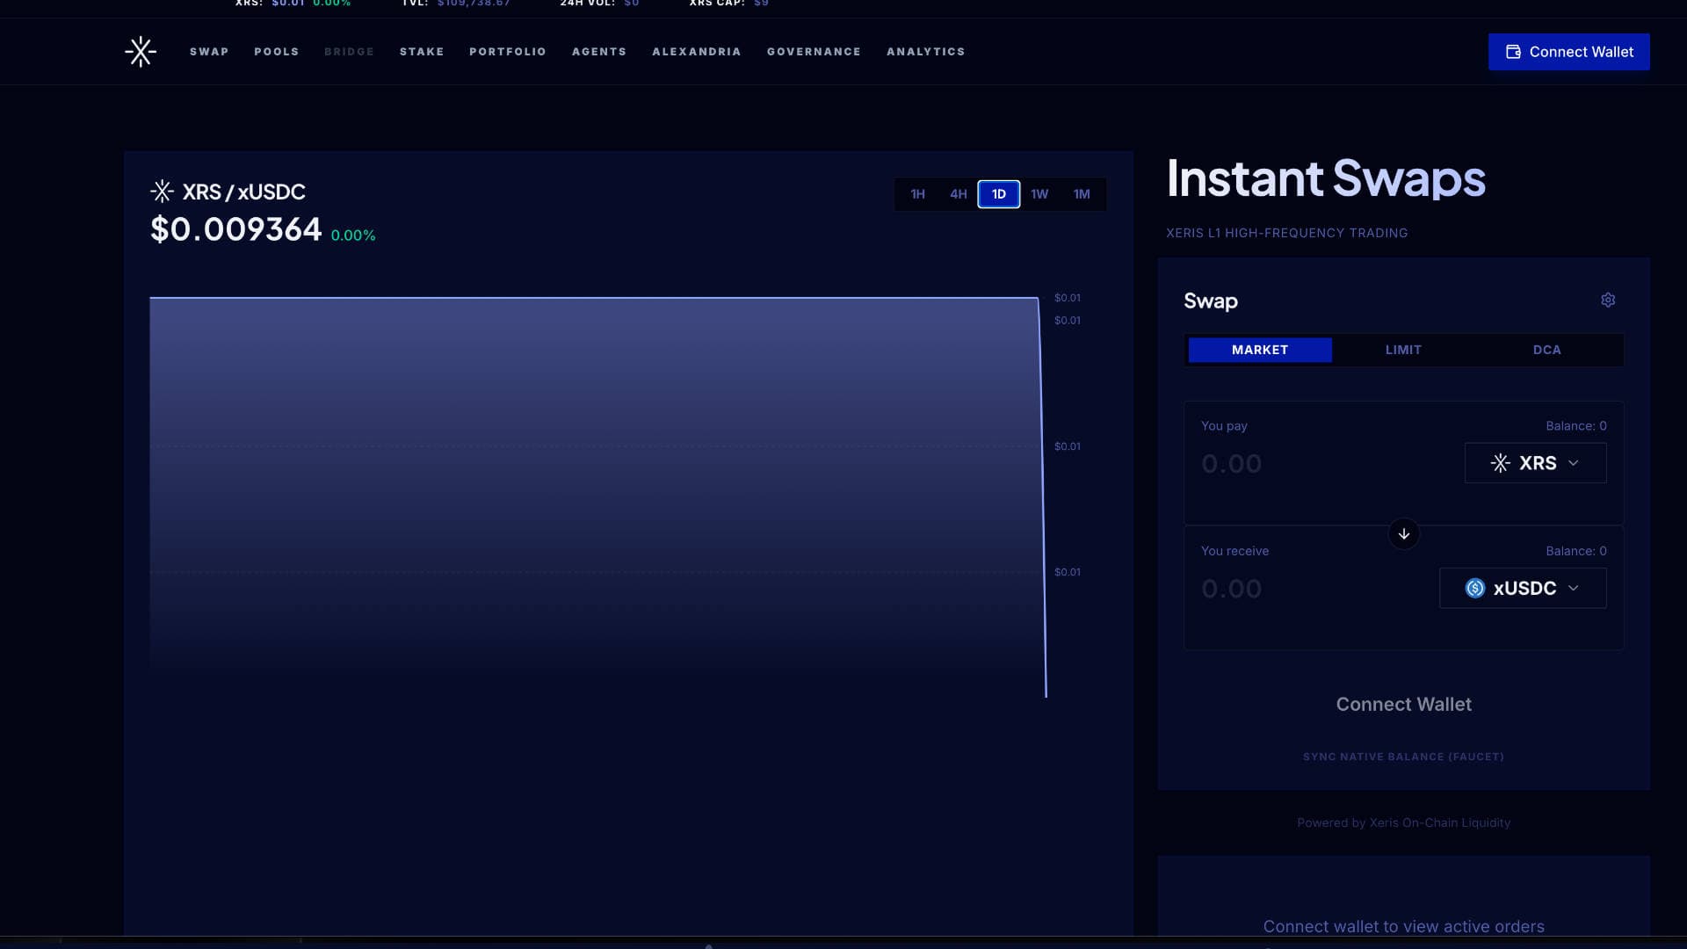
Task: Click the wallet icon in Connect Wallet button
Action: (x=1513, y=52)
